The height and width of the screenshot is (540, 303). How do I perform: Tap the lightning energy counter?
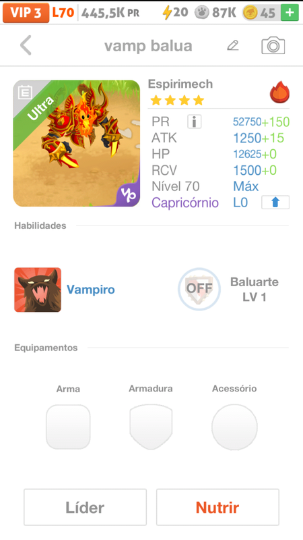pyautogui.click(x=175, y=13)
